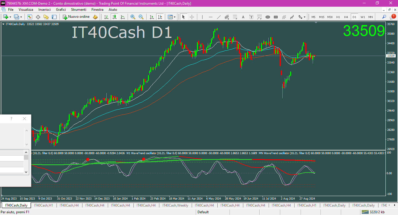Select the D1 timeframe button

pyautogui.click(x=354, y=17)
